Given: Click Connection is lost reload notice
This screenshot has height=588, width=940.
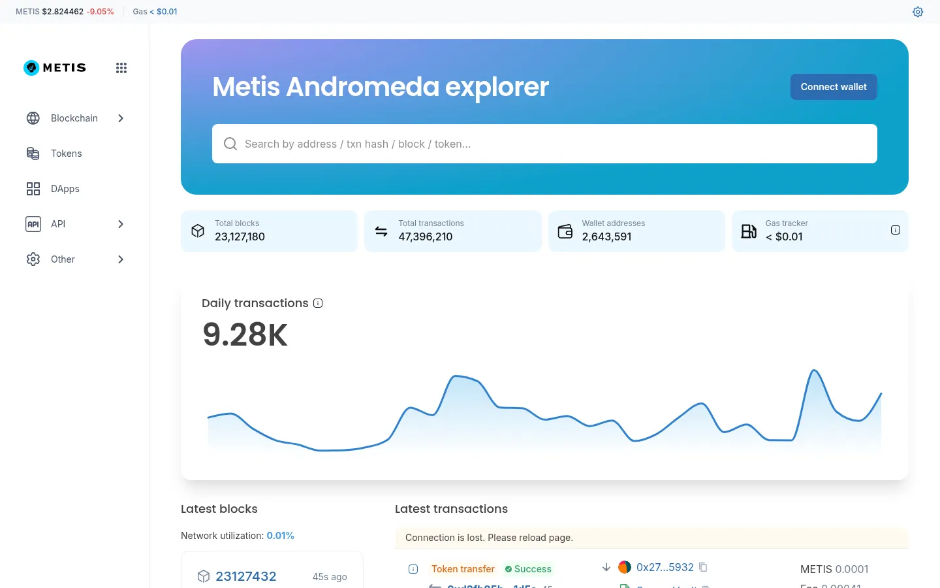Looking at the screenshot, I should tap(651, 538).
